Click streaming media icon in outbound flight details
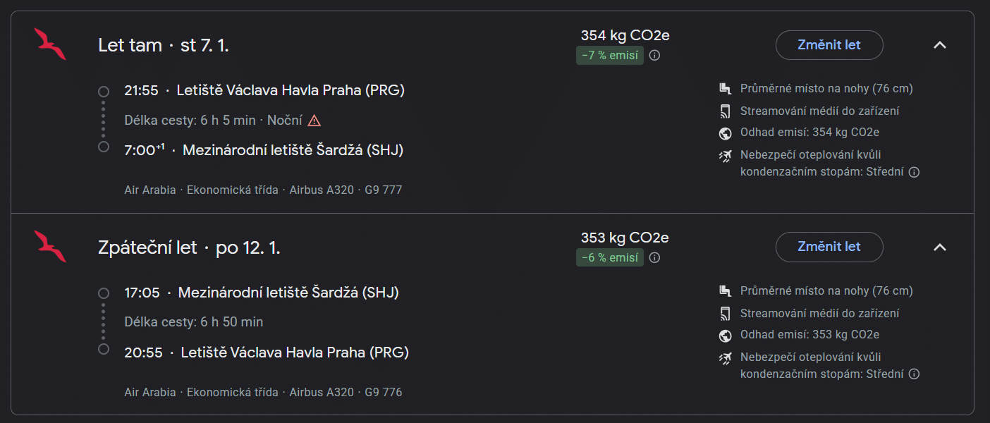990x423 pixels. point(725,111)
